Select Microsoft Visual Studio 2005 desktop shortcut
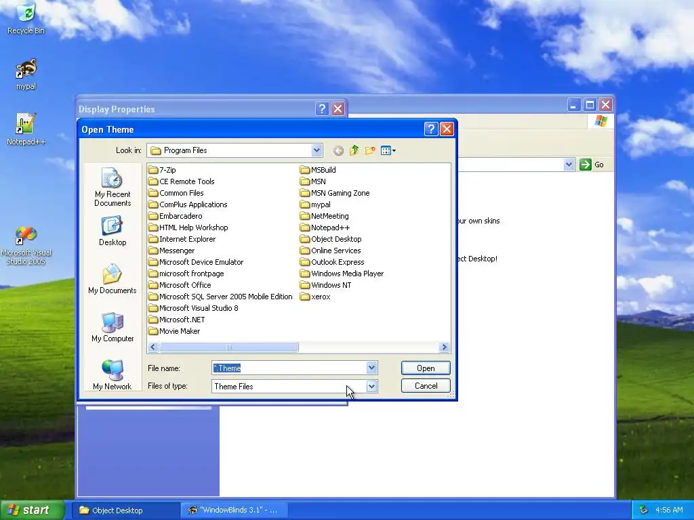 click(26, 245)
